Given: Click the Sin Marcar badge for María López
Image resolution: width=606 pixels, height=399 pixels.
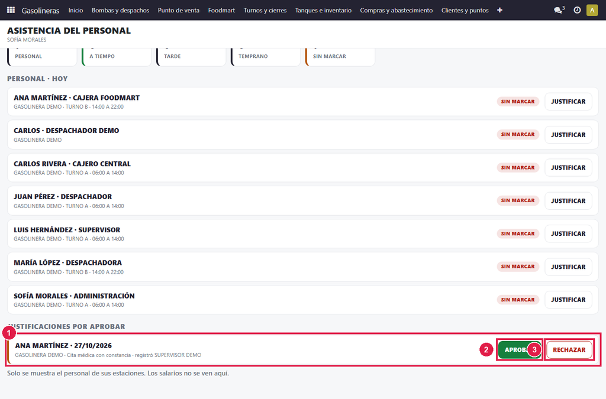Looking at the screenshot, I should (x=518, y=267).
